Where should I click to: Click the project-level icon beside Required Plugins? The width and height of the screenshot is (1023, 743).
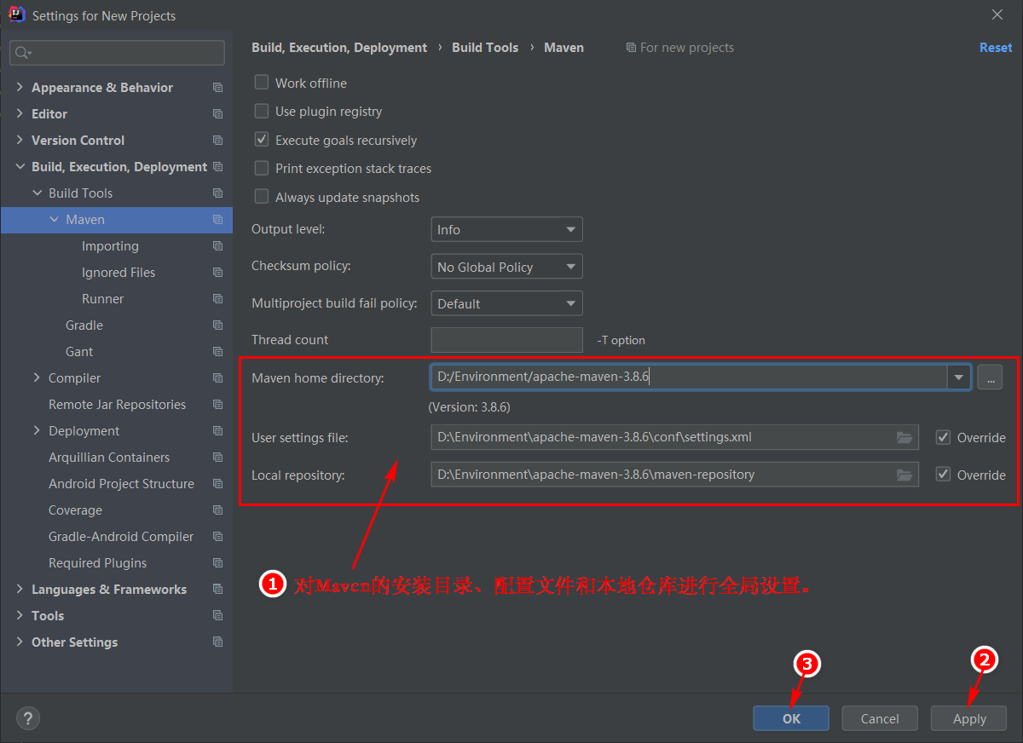(x=217, y=563)
